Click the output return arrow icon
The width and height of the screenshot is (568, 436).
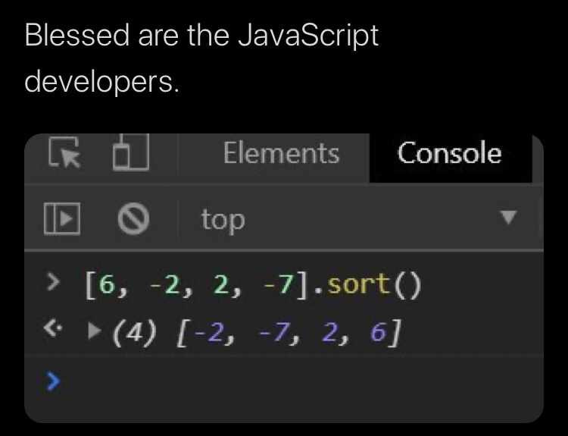53,329
